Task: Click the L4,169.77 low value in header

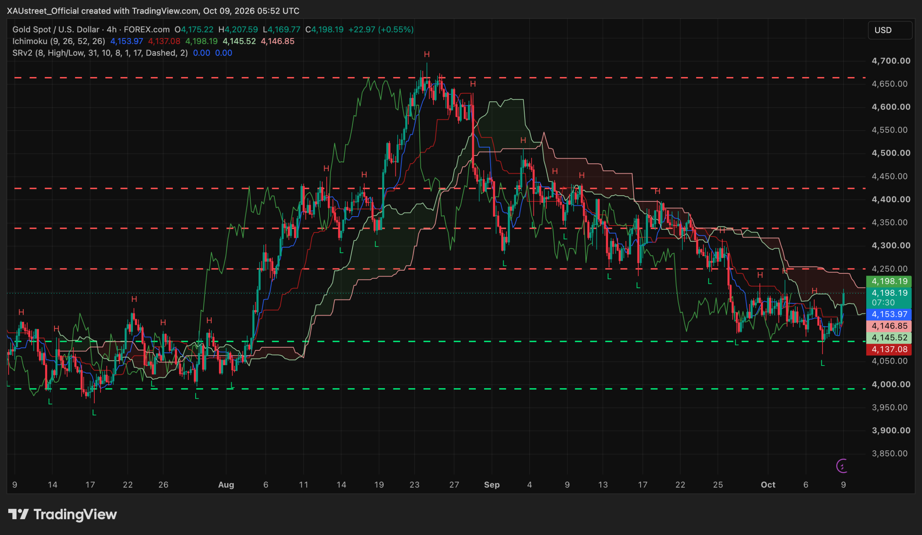Action: pos(281,30)
